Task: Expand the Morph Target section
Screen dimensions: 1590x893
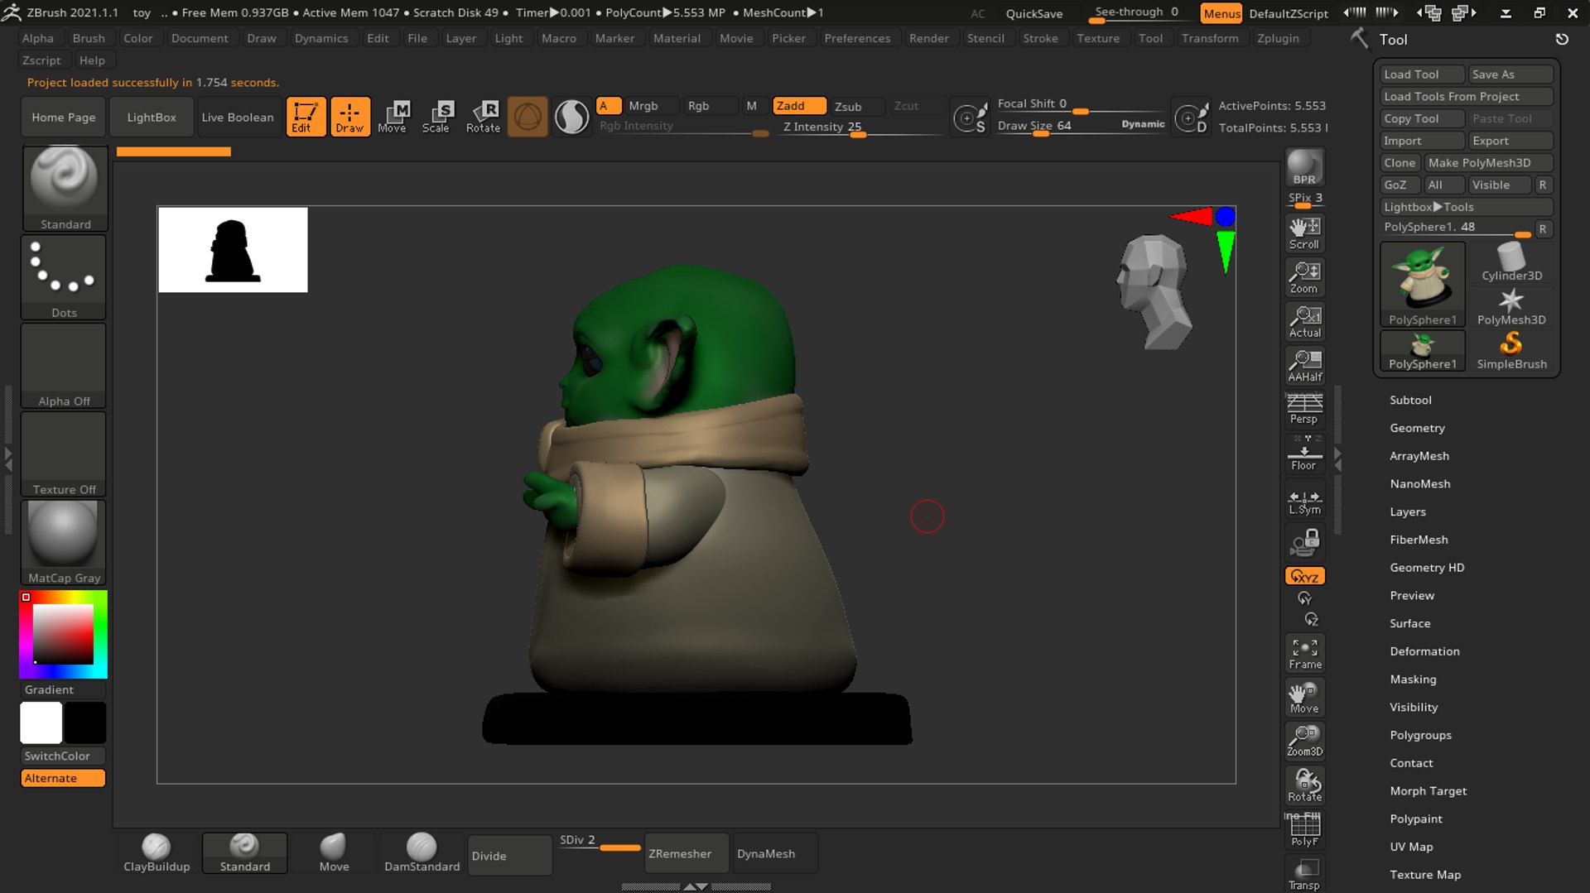Action: pyautogui.click(x=1428, y=791)
